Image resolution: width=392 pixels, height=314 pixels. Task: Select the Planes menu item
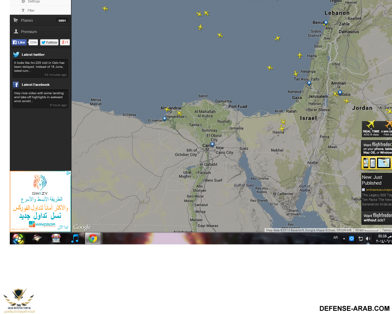coord(40,21)
